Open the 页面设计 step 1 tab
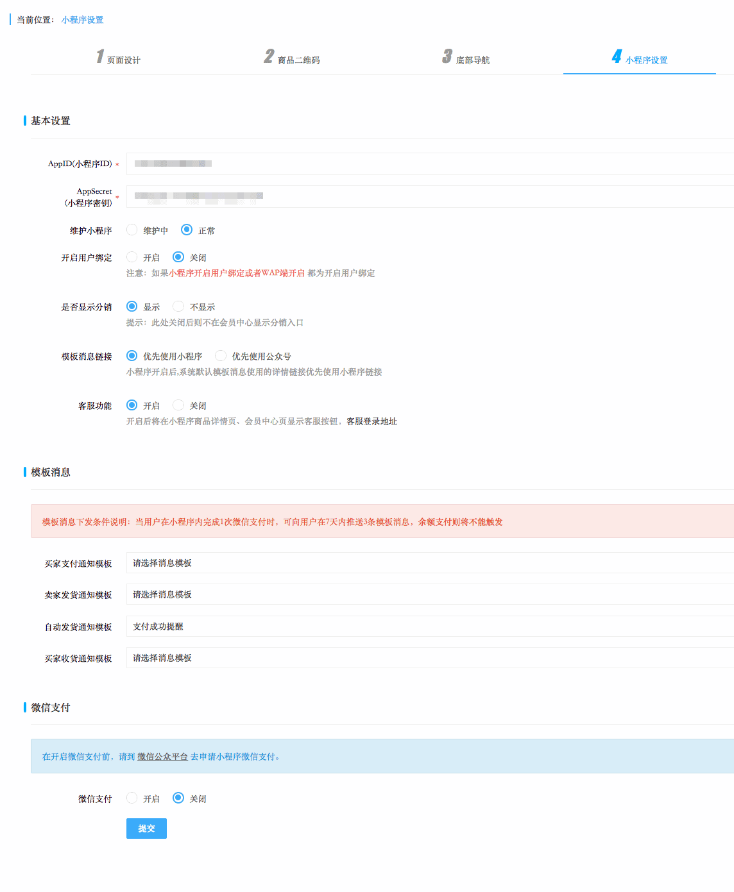This screenshot has width=734, height=892. tap(119, 58)
